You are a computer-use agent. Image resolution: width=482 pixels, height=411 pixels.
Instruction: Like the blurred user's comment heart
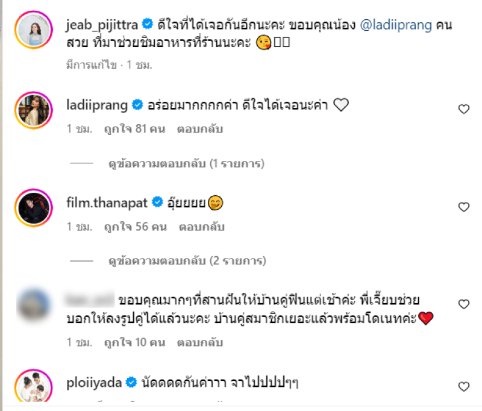[x=463, y=304]
